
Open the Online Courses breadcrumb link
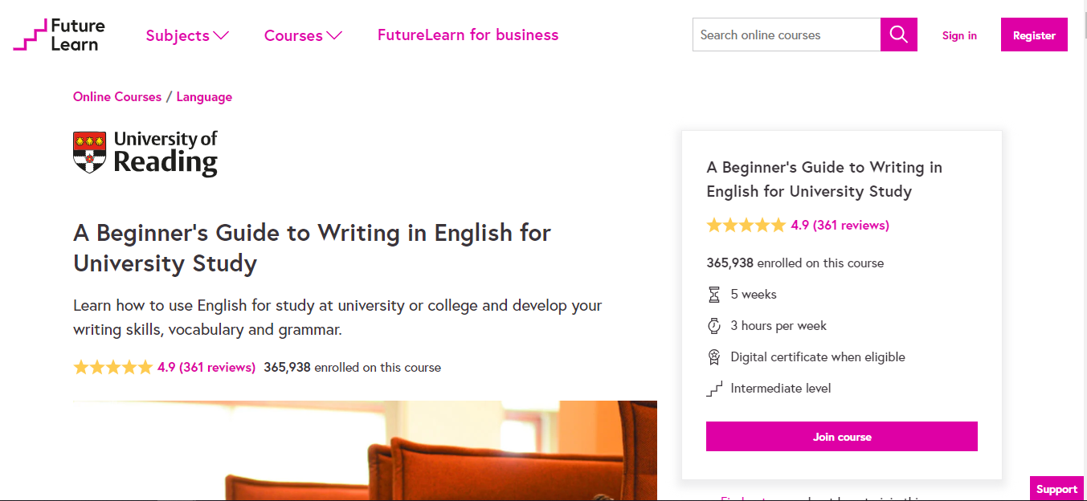tap(116, 96)
